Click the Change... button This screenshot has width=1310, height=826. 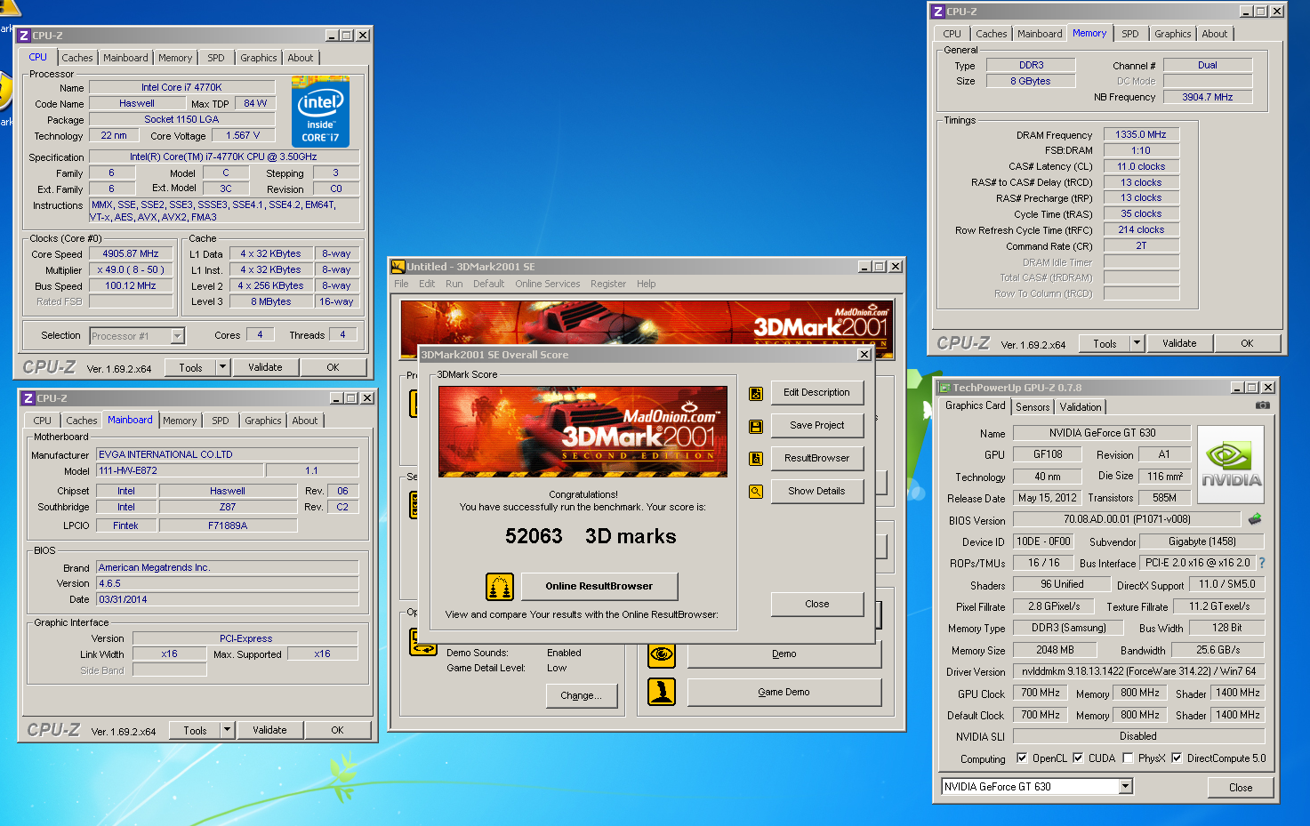581,695
